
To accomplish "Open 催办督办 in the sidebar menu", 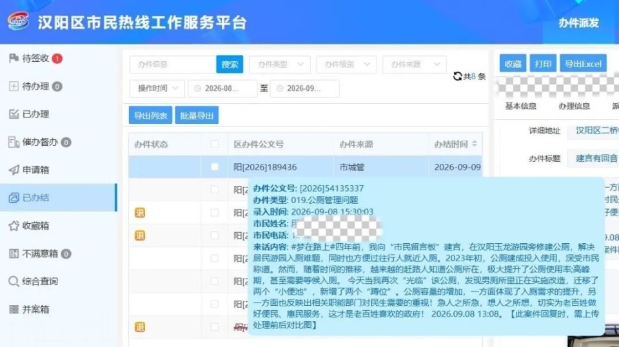I will 59,142.
